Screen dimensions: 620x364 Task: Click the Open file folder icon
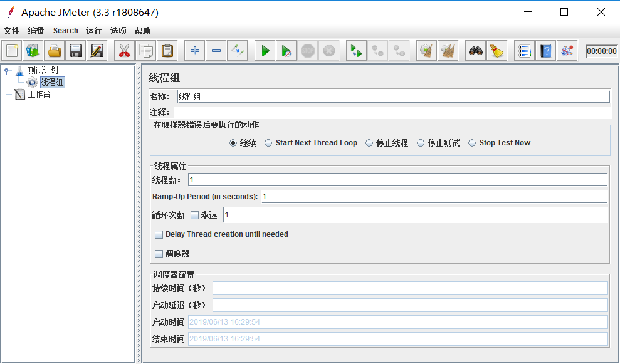click(55, 51)
